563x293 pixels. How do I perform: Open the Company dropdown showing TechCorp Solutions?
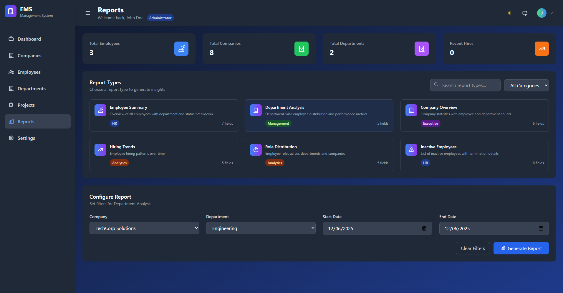[x=144, y=228]
